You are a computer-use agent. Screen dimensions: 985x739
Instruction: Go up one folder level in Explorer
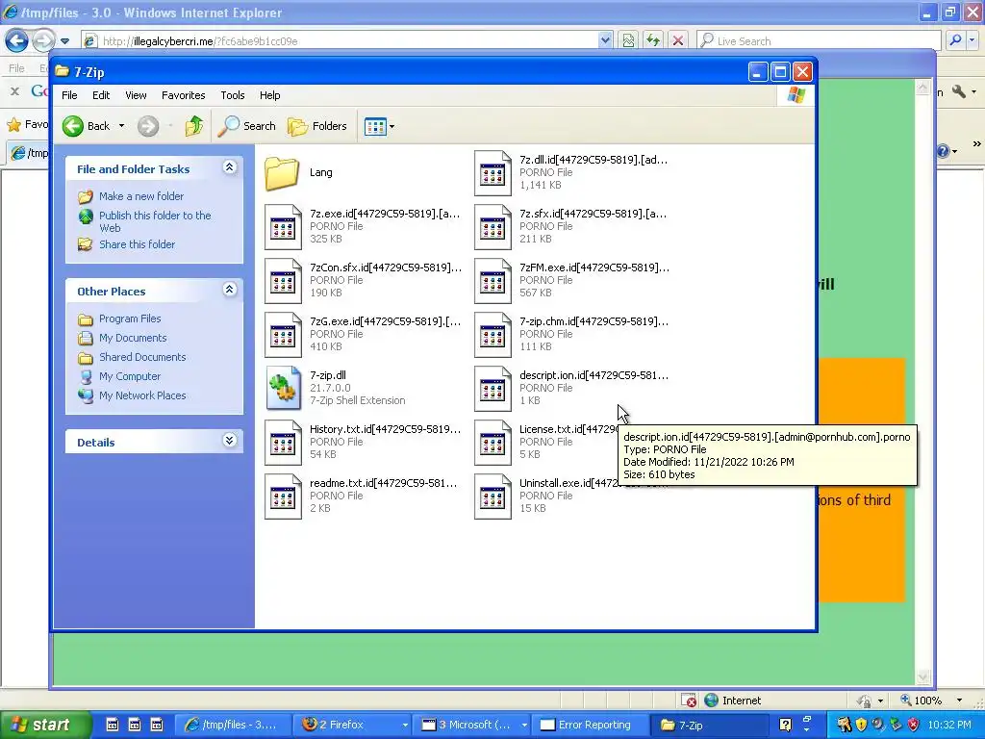pos(194,126)
